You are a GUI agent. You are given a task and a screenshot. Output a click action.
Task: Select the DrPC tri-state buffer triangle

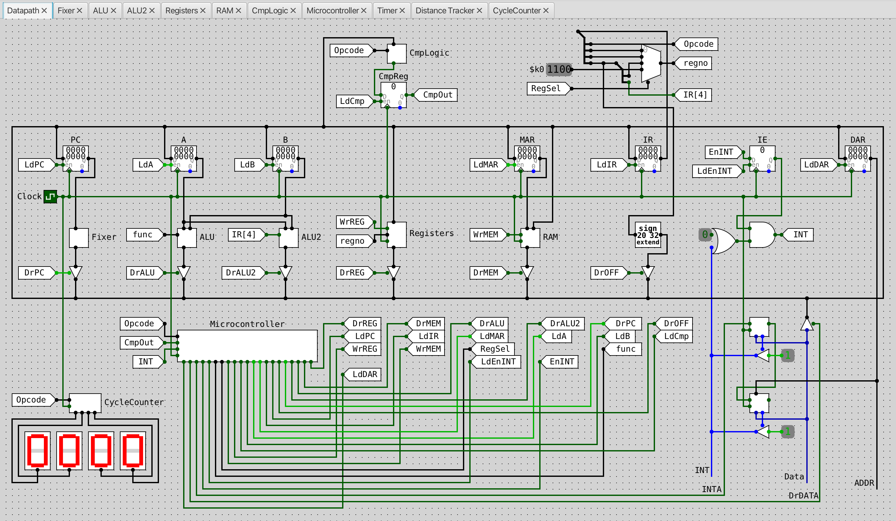76,272
